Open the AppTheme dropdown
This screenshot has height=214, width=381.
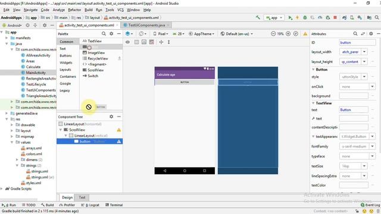coord(202,34)
